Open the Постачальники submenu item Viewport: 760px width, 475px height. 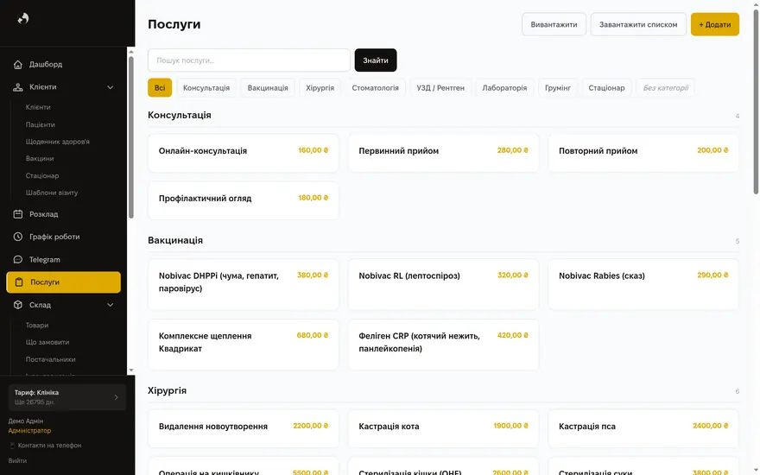coord(50,359)
